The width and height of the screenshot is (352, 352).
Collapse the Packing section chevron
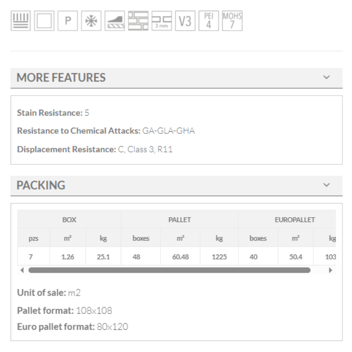[x=327, y=185]
